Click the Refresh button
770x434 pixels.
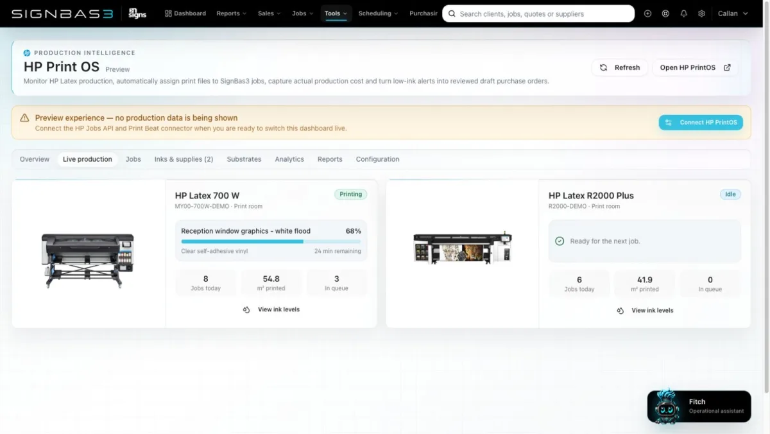(620, 67)
